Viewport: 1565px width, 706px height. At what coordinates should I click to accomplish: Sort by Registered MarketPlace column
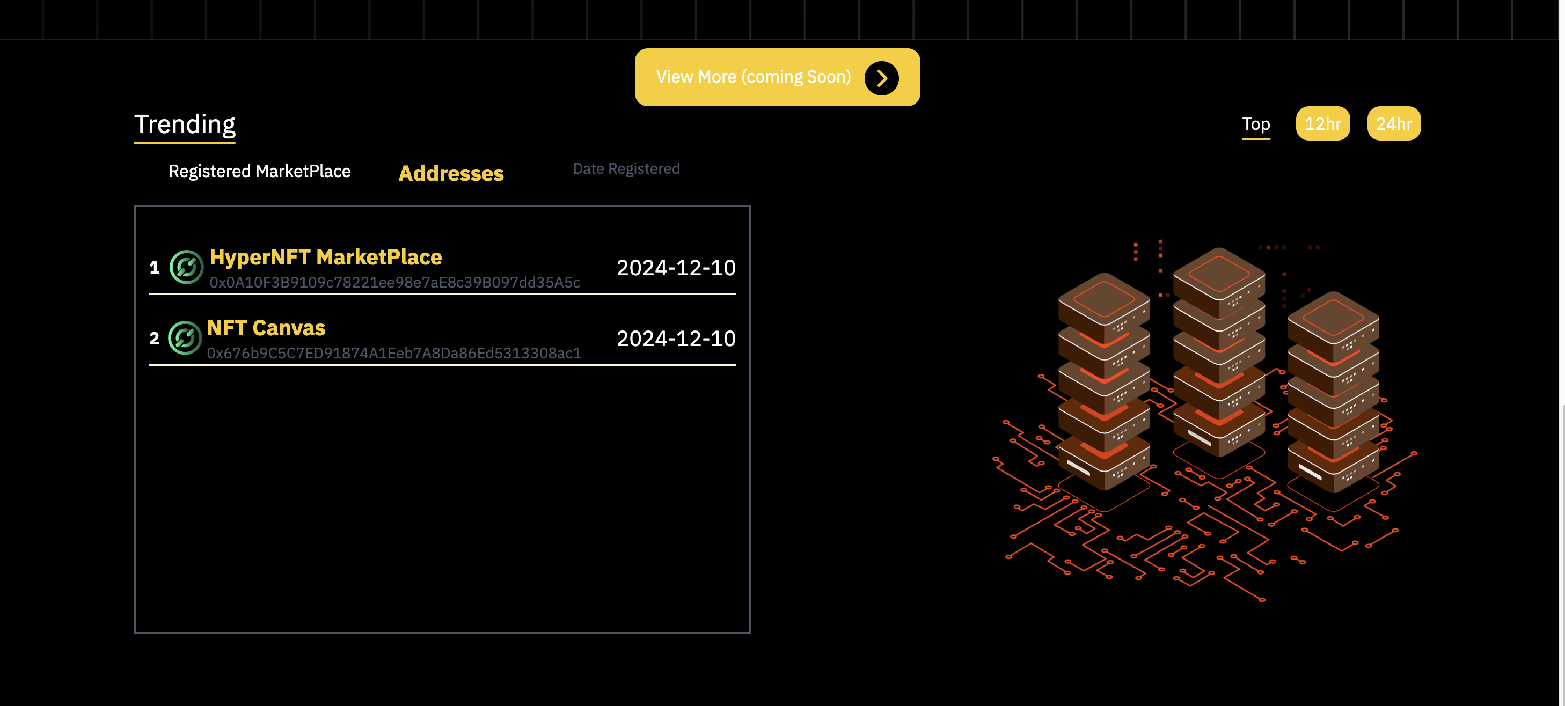[259, 171]
